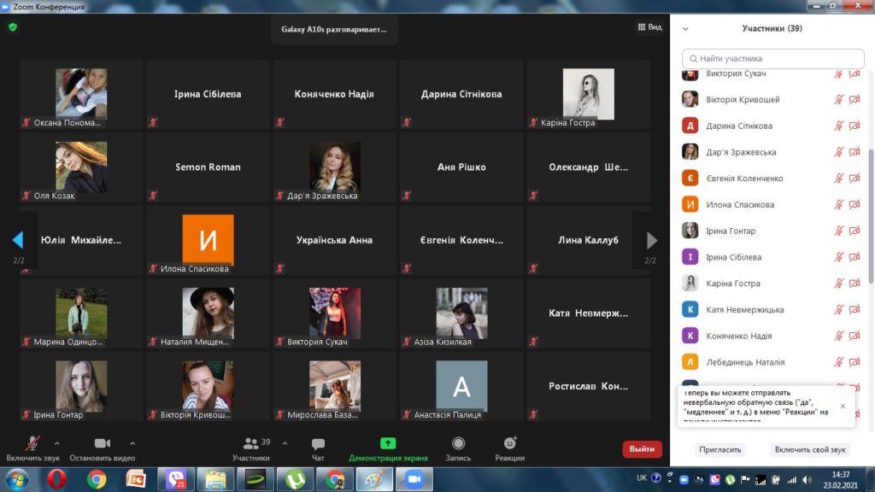875x492 pixels.
Task: Click the Пригласить button
Action: (719, 449)
